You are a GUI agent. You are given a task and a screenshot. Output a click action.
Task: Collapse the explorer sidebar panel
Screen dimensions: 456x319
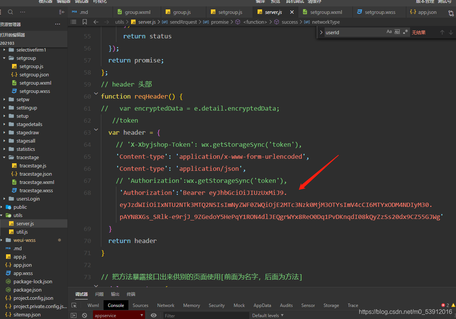click(62, 12)
